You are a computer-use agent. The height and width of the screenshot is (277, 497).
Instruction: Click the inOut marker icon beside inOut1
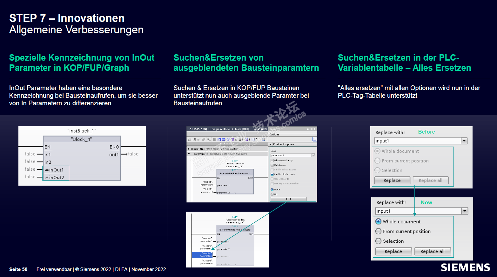click(47, 170)
